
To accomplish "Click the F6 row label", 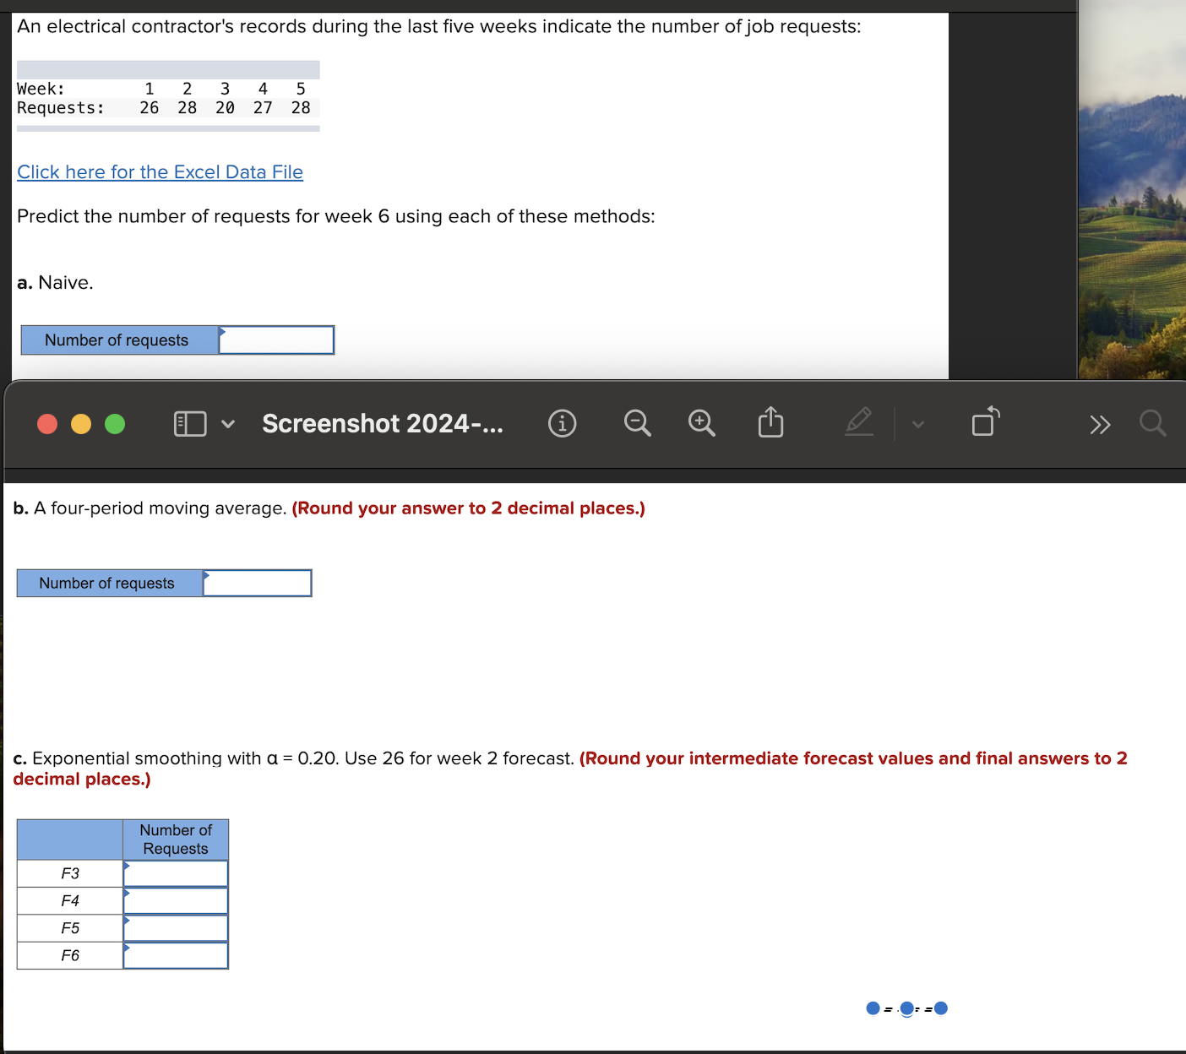I will coord(70,955).
